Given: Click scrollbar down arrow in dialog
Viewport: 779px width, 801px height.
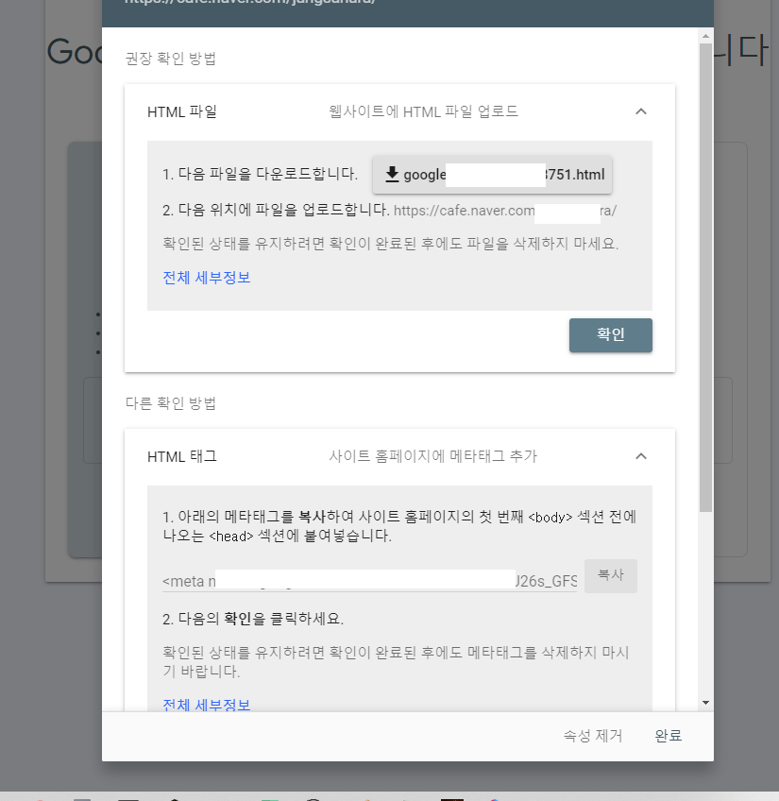Looking at the screenshot, I should pos(705,703).
